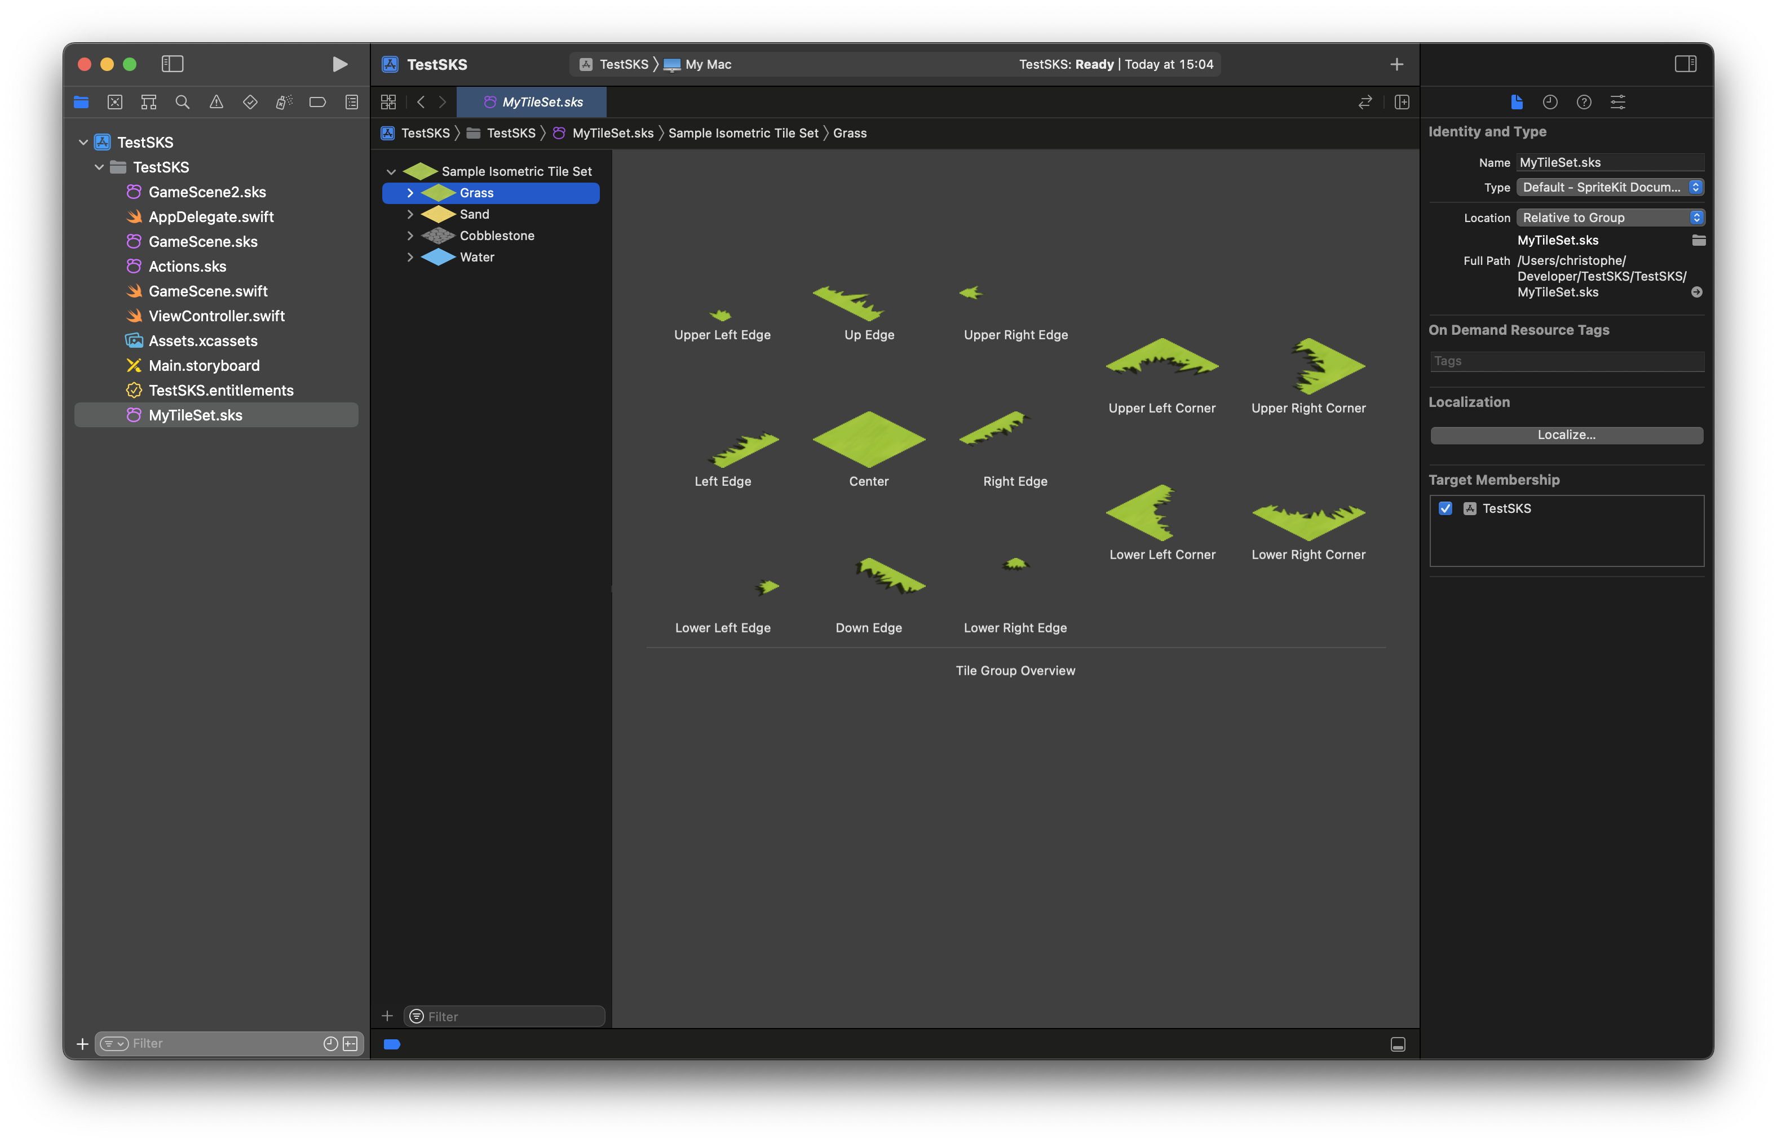
Task: Collapse the TestSKS project root
Action: (83, 142)
